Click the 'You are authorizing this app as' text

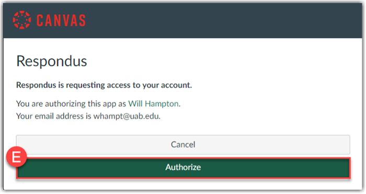(x=71, y=104)
